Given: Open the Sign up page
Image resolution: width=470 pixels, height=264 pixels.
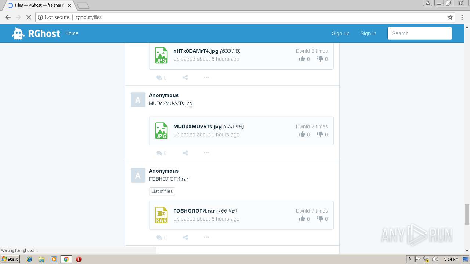Looking at the screenshot, I should tap(340, 33).
